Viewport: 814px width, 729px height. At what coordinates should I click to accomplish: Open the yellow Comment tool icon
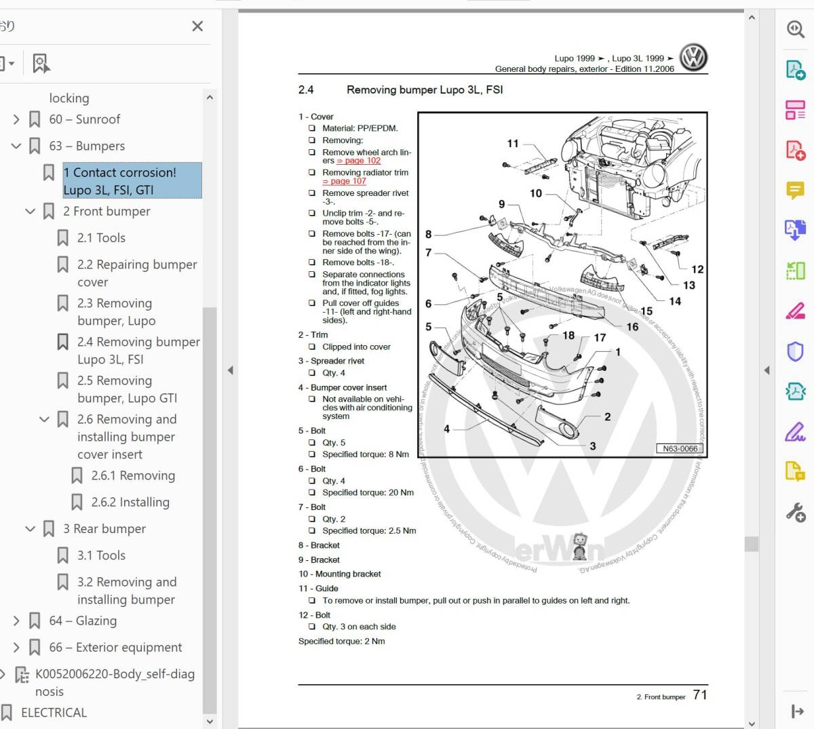tap(795, 190)
